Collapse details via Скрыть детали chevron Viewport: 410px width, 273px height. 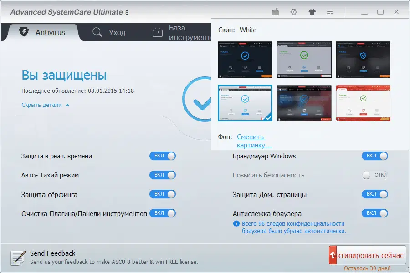[x=68, y=104]
